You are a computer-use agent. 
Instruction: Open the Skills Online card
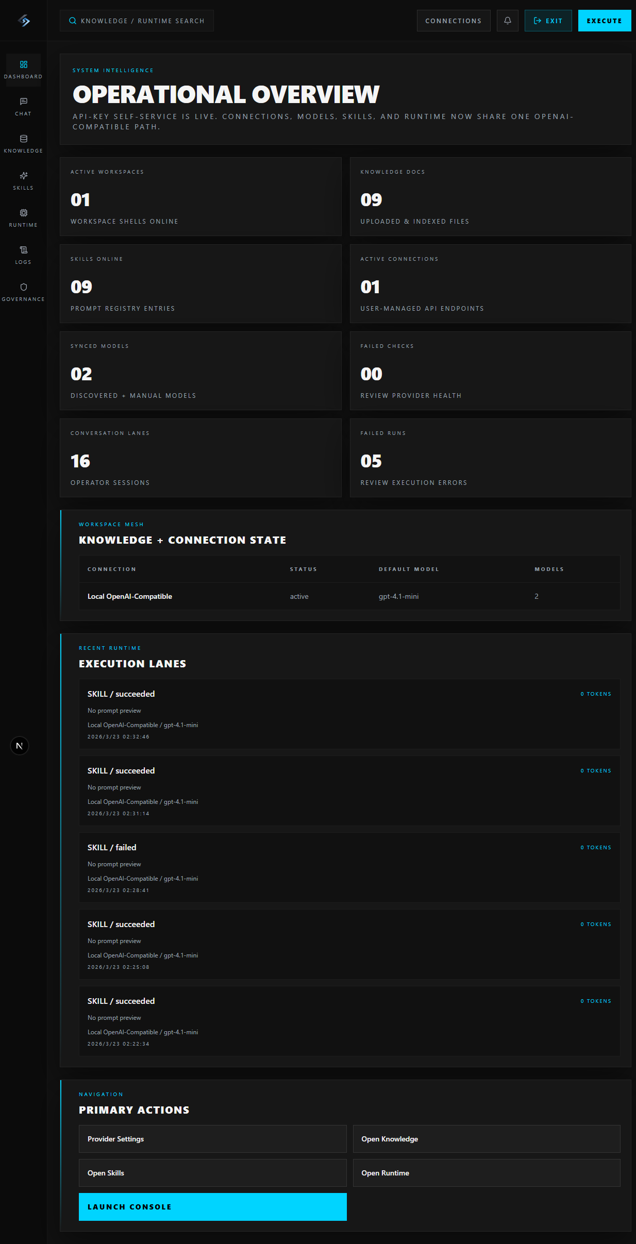(200, 283)
